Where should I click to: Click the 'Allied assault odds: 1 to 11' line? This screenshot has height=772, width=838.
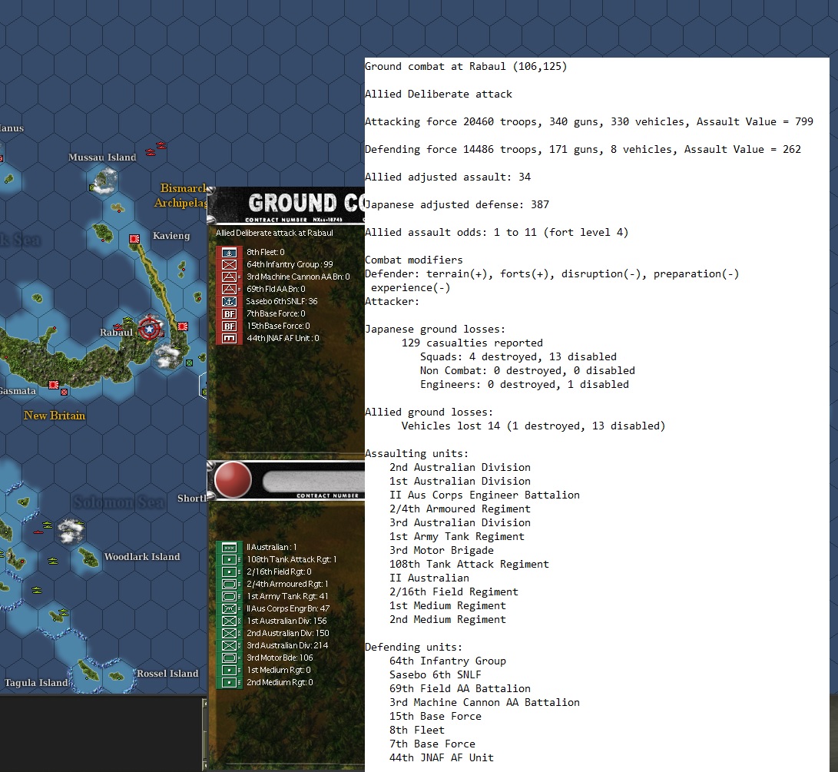point(496,233)
